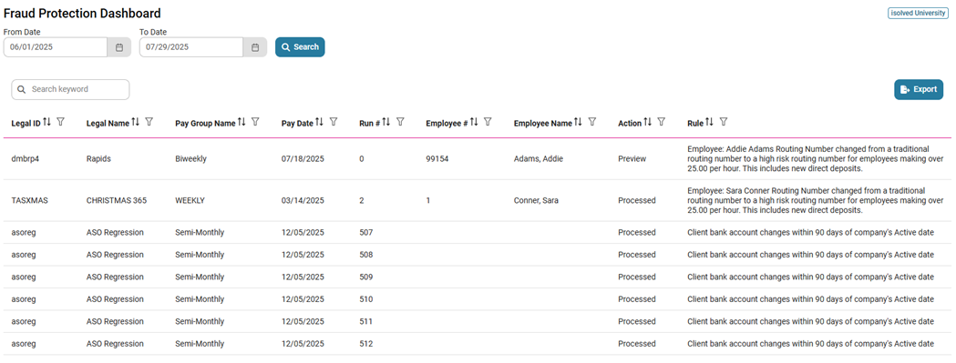
Task: Sort the Run # column
Action: click(386, 123)
